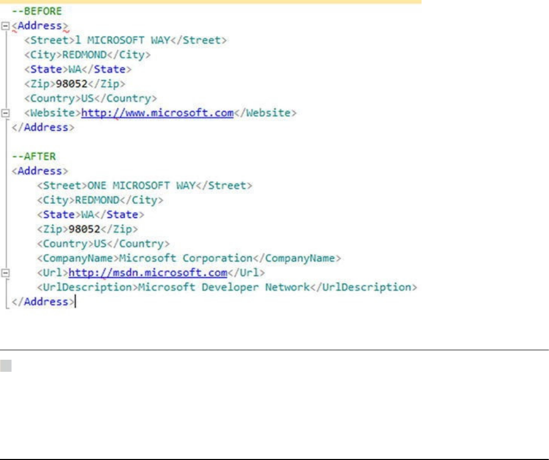Click the closing Address tag in BEFORE

(43, 128)
